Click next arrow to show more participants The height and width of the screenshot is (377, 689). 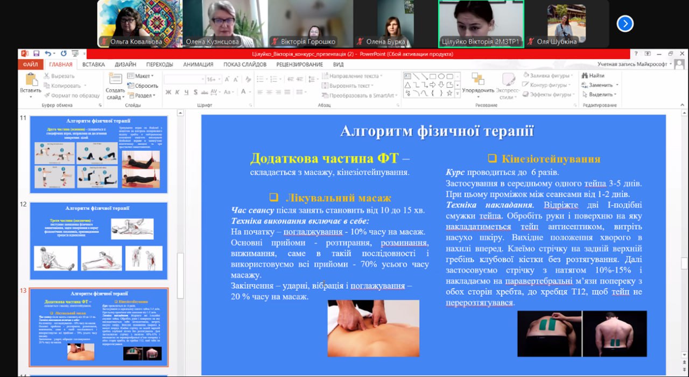(x=625, y=24)
